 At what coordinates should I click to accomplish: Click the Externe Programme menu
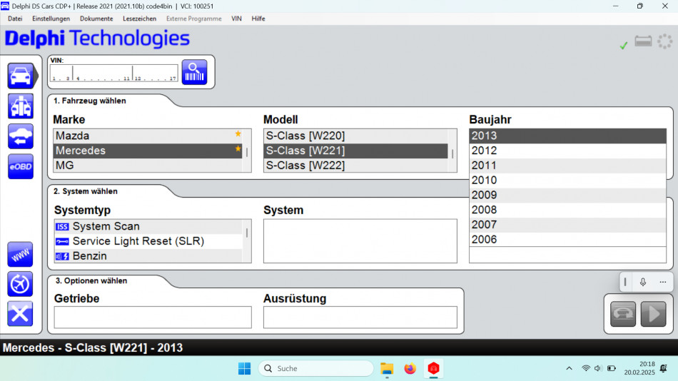click(x=193, y=19)
